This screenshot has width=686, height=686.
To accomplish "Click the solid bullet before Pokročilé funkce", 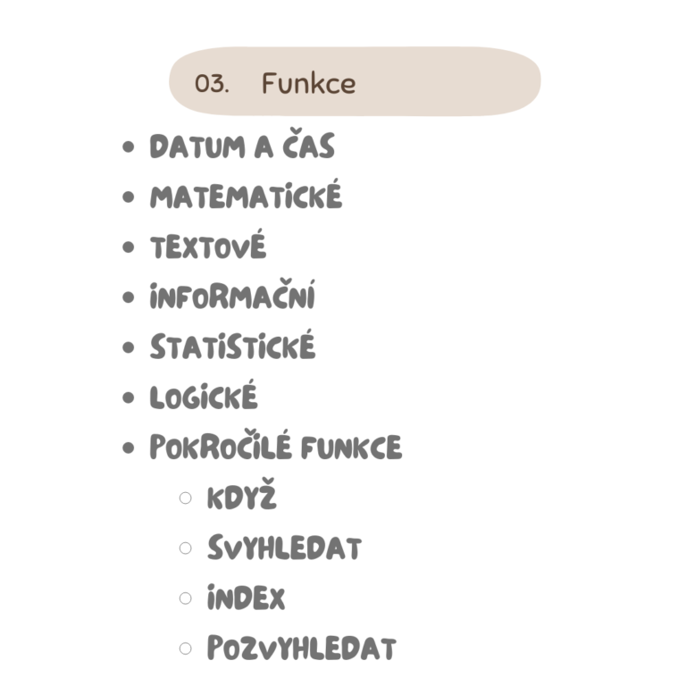I will pos(129,448).
